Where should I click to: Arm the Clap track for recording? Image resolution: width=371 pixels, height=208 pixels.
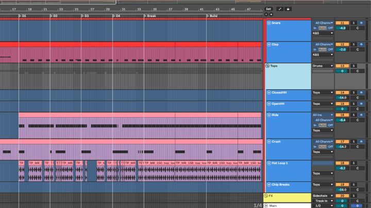[361, 44]
